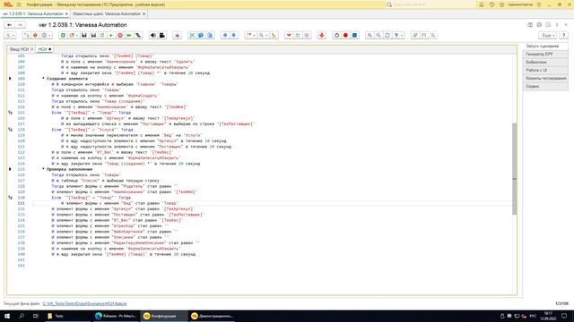Click the power symbol toolbar icon
The image size is (574, 322).
[x=336, y=36]
